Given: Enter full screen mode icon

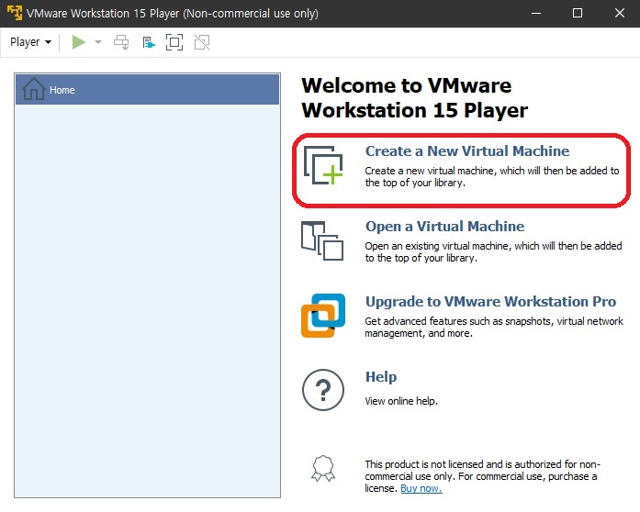Looking at the screenshot, I should tap(174, 42).
